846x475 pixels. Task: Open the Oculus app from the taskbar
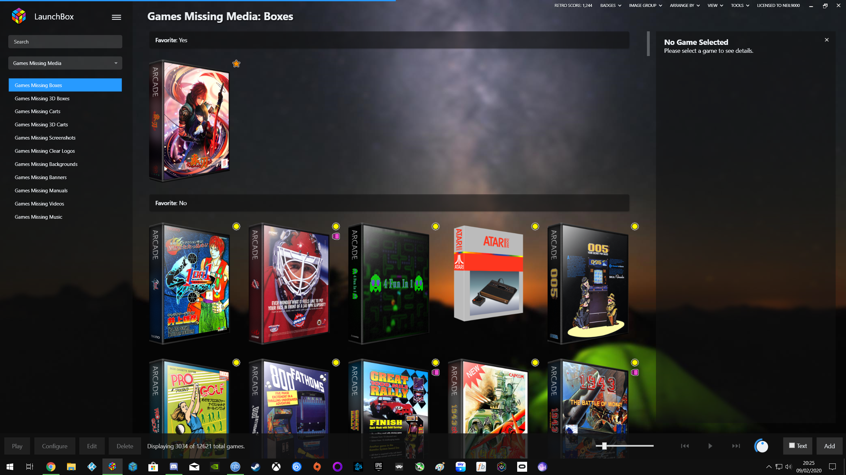522,467
